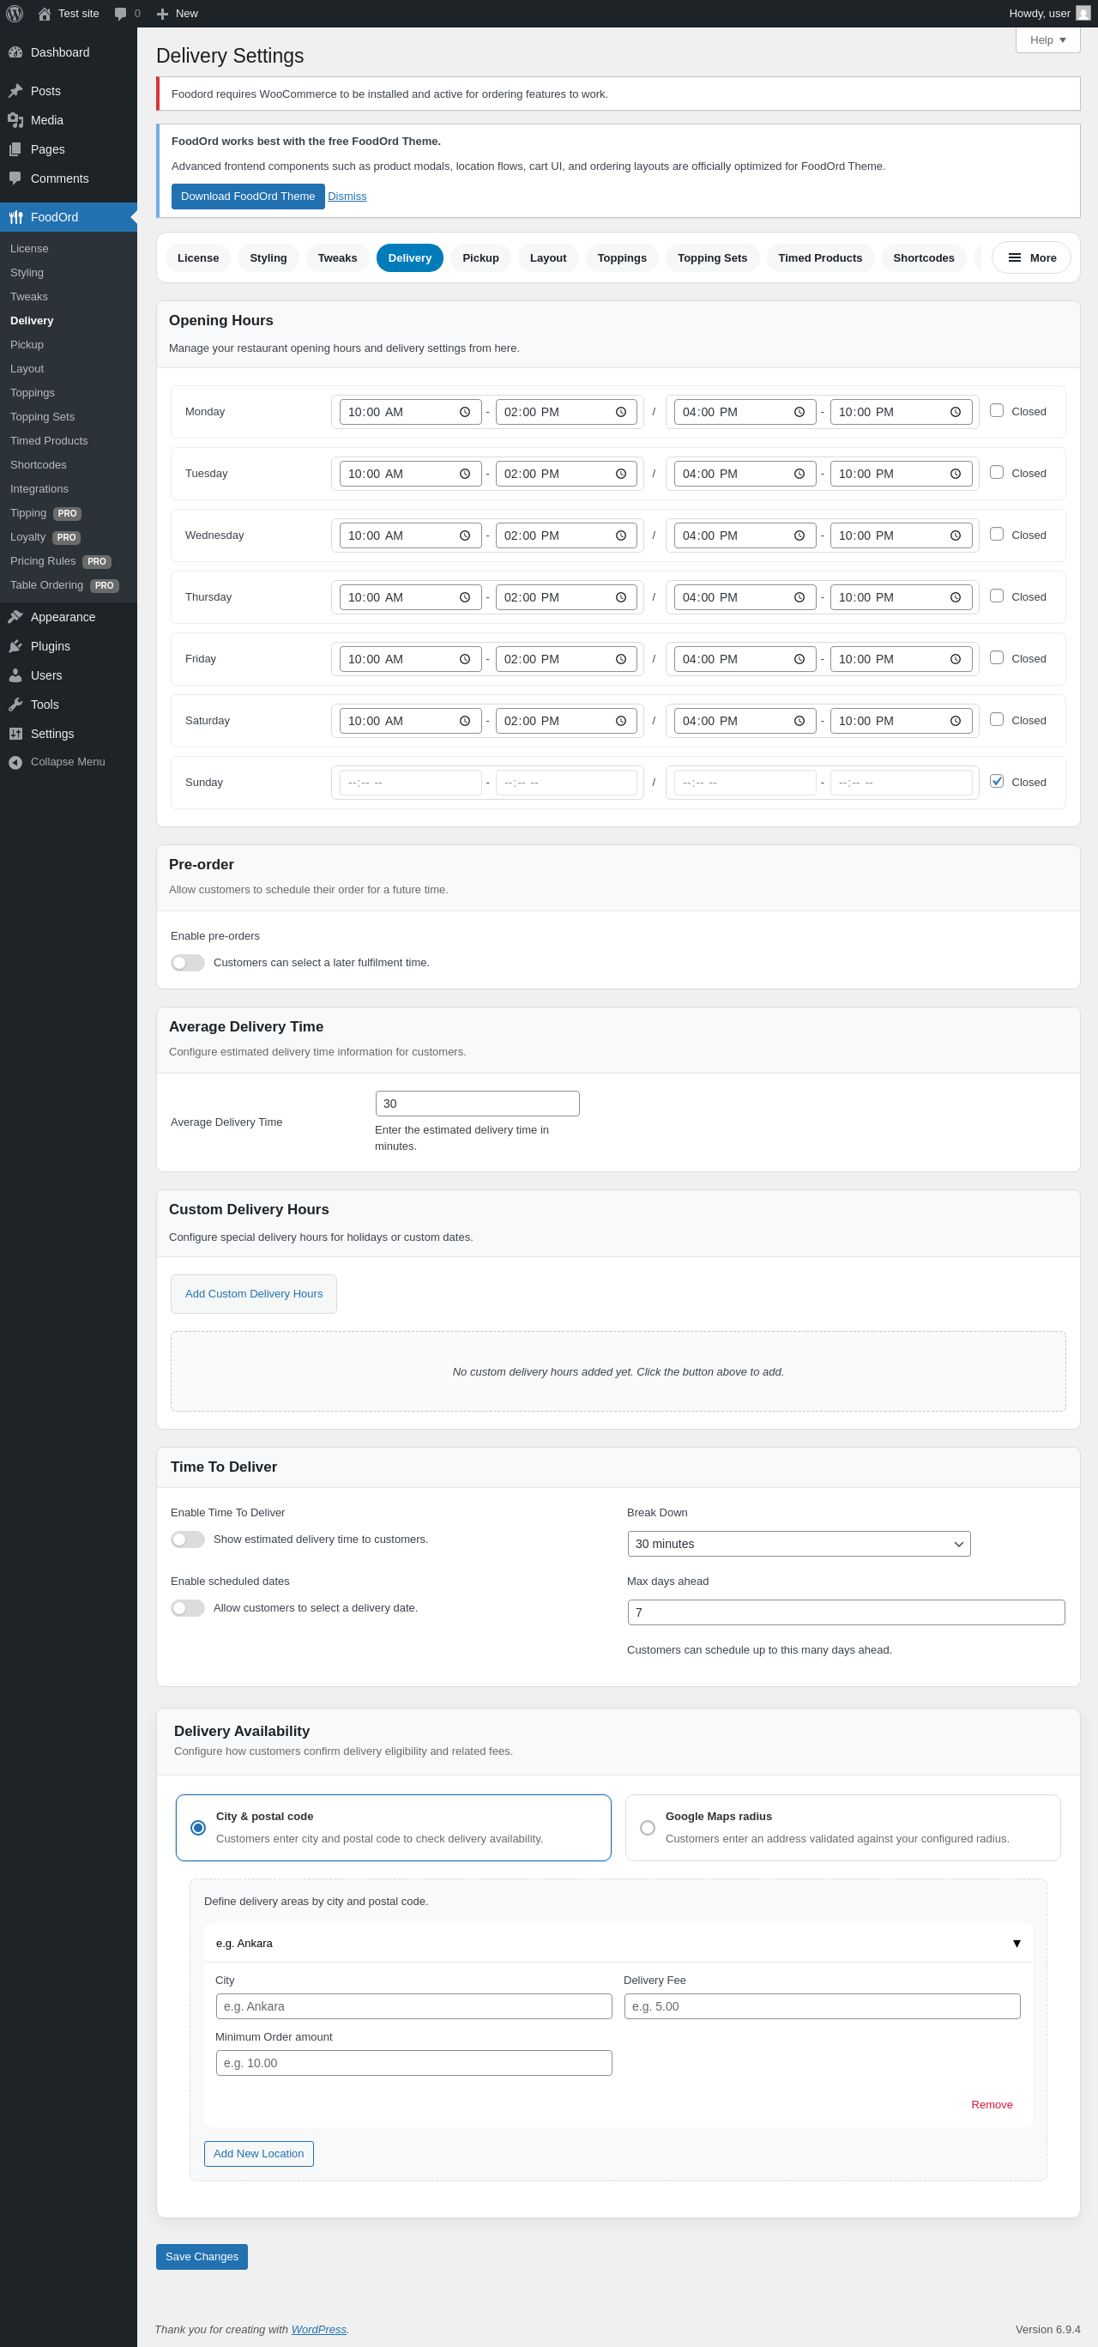
Task: Collapse the e.g. Ankara location panel
Action: (1016, 1944)
